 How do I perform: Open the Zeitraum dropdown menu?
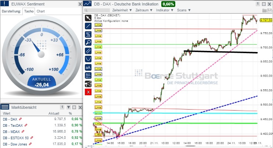coord(144,10)
